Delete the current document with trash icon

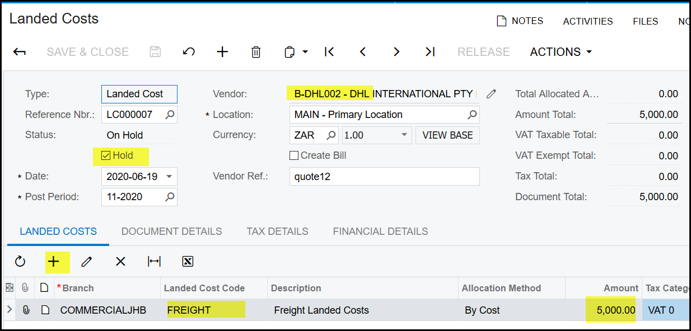click(x=256, y=52)
